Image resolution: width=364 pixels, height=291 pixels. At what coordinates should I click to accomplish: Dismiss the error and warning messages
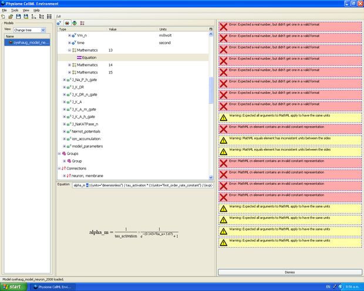tap(289, 272)
